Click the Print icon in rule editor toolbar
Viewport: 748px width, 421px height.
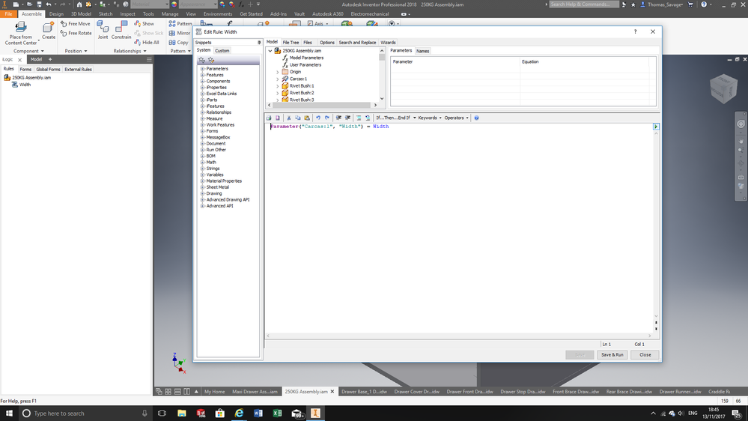click(269, 118)
